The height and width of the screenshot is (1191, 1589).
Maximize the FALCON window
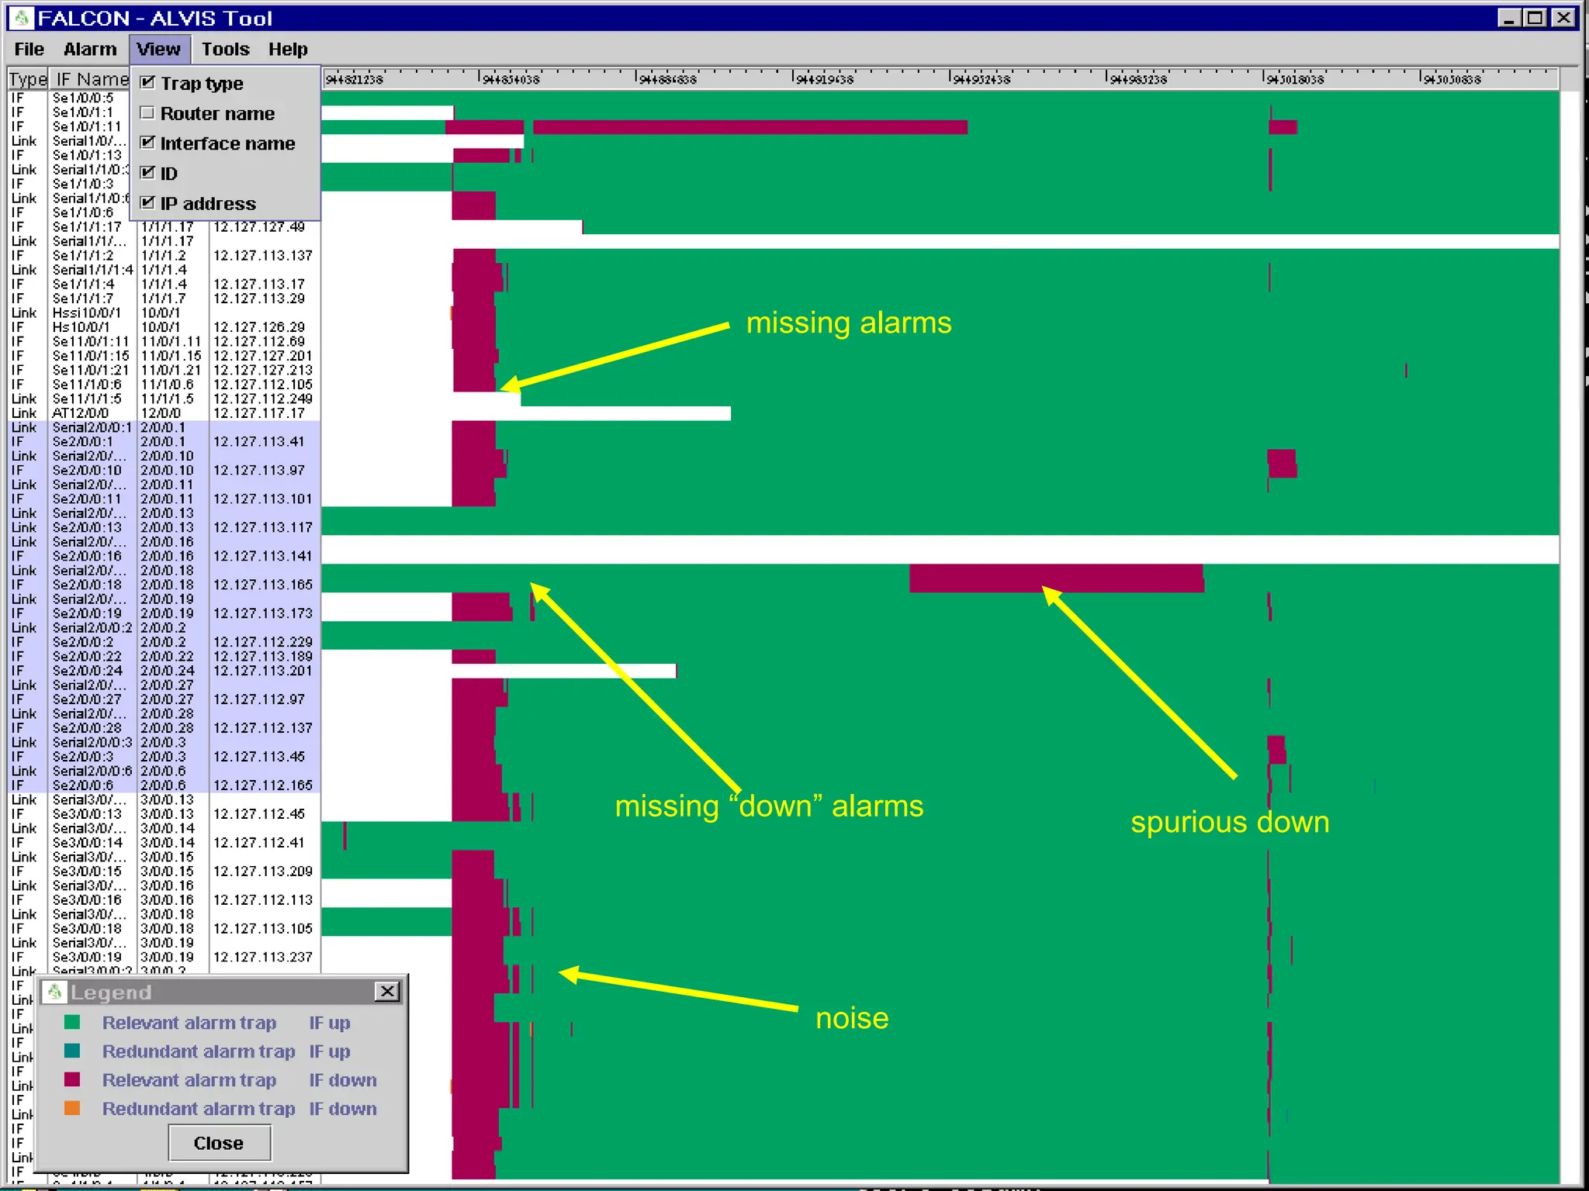tap(1535, 18)
